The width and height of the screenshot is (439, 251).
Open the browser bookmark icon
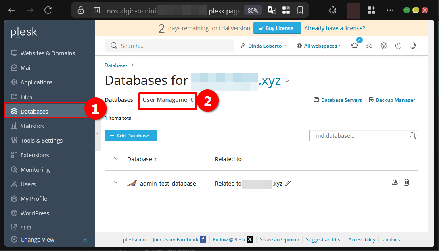click(300, 10)
